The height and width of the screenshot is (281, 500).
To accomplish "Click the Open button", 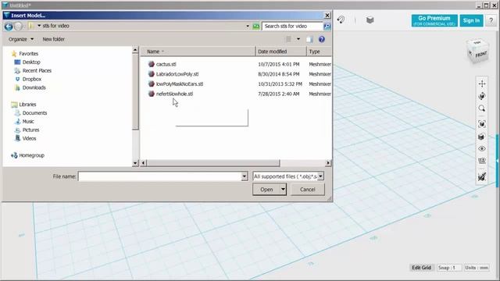I will (x=266, y=190).
